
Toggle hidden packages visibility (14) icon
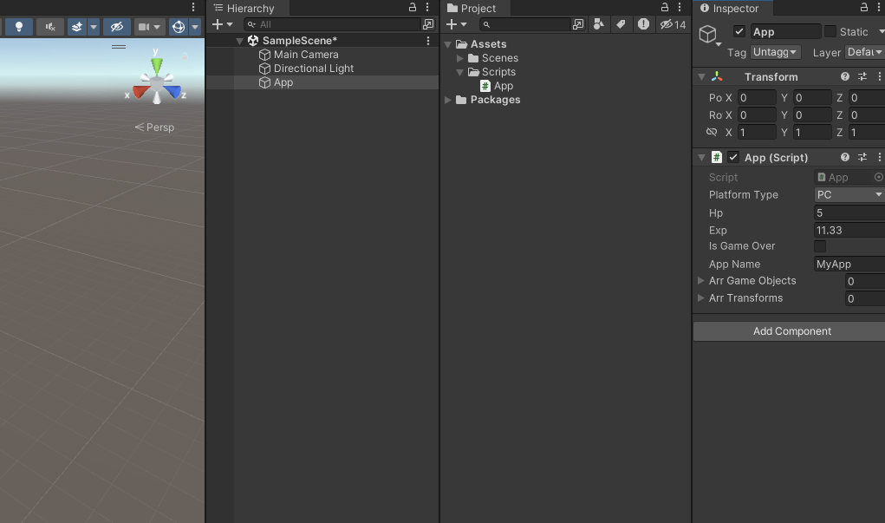tap(673, 24)
